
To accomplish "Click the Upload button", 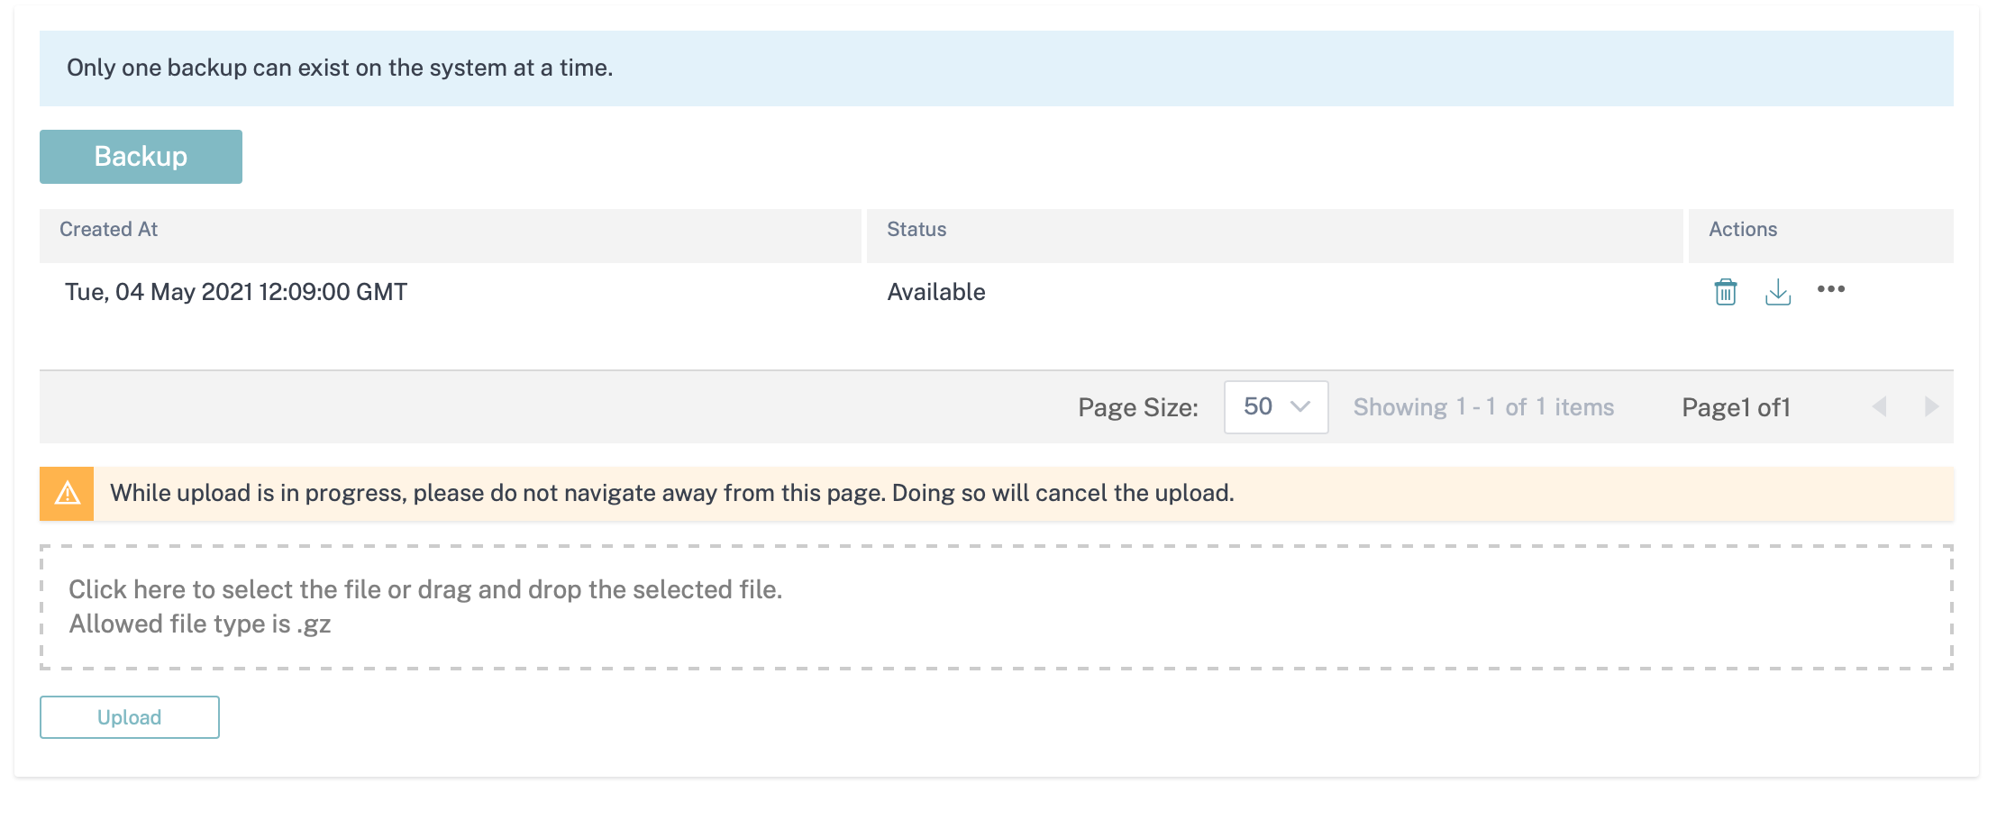I will [x=130, y=717].
